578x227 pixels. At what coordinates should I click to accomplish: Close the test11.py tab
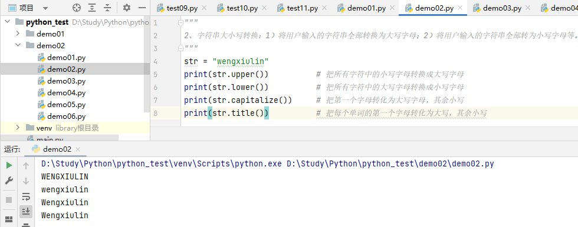pyautogui.click(x=324, y=8)
